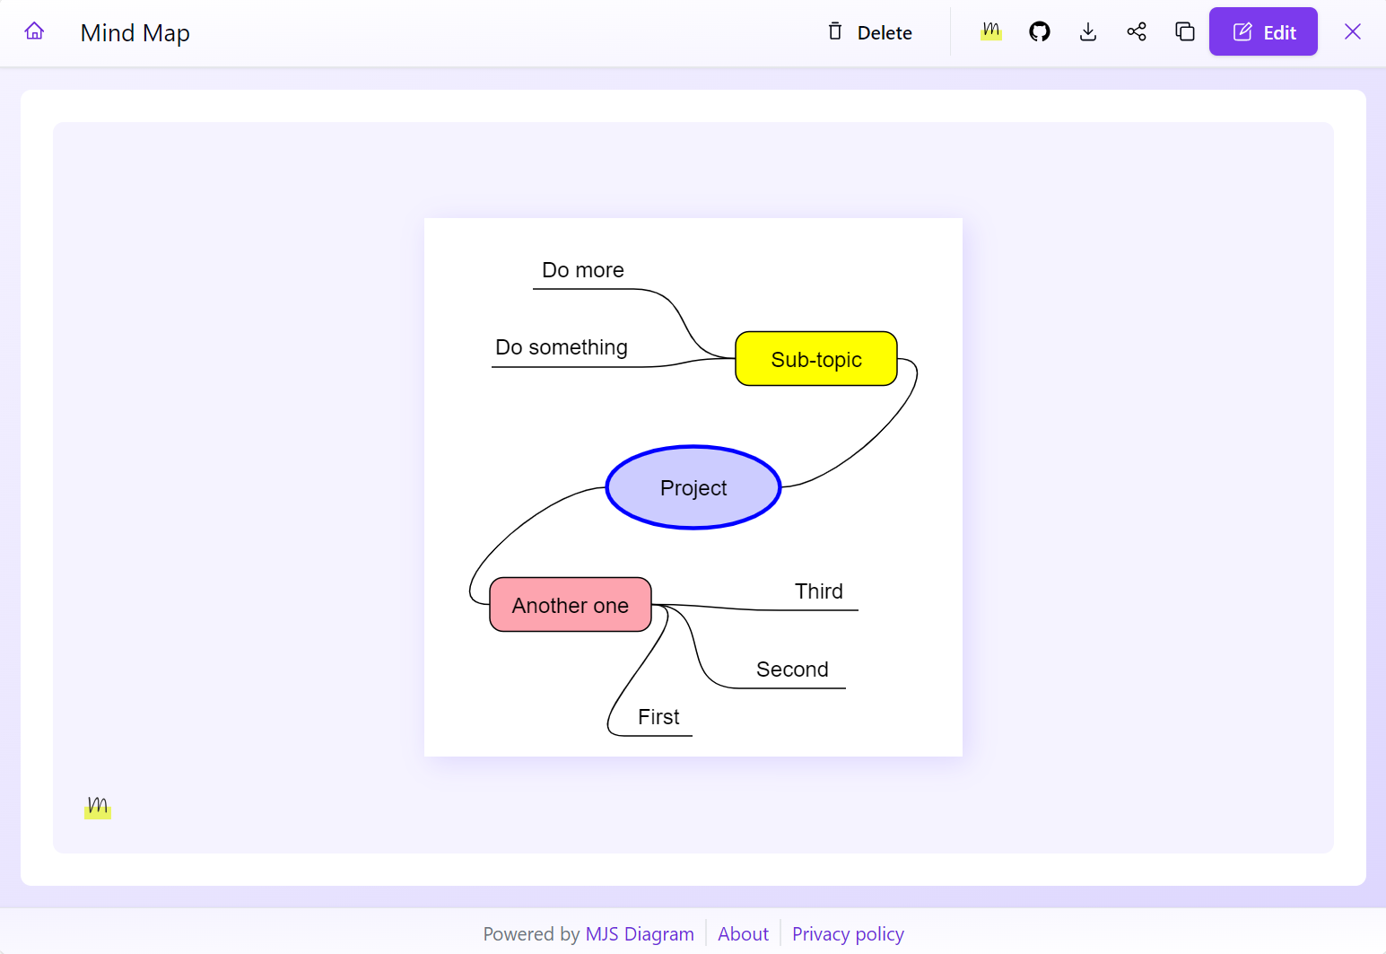Select the pink Another one node
Viewport: 1386px width, 954px height.
click(x=571, y=605)
